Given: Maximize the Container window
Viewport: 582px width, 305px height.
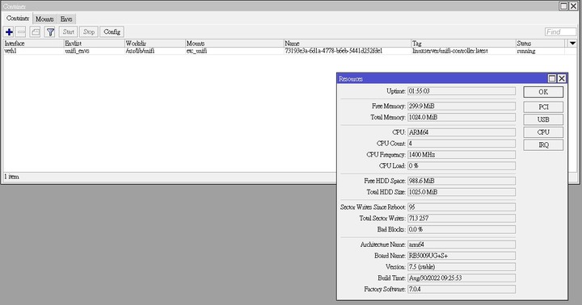Looking at the screenshot, I should click(x=563, y=6).
